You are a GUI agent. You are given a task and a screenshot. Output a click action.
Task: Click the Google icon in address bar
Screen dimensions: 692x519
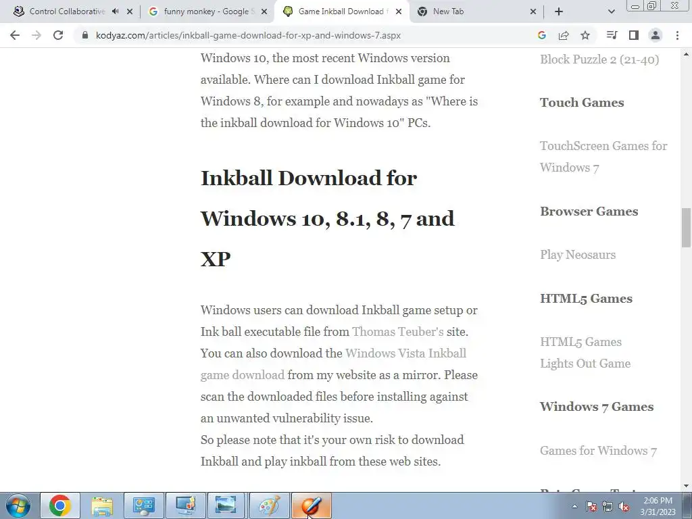coord(542,35)
